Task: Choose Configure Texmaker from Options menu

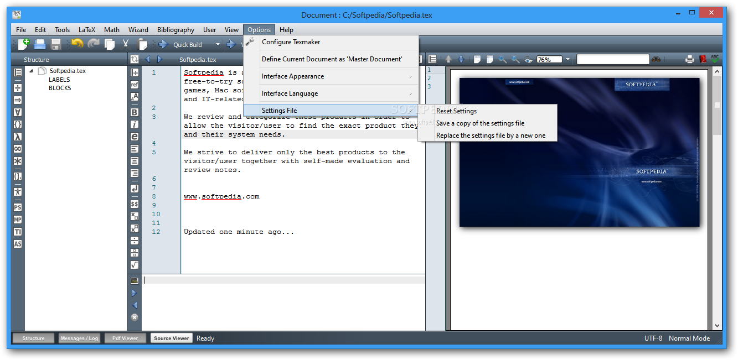Action: tap(331, 42)
